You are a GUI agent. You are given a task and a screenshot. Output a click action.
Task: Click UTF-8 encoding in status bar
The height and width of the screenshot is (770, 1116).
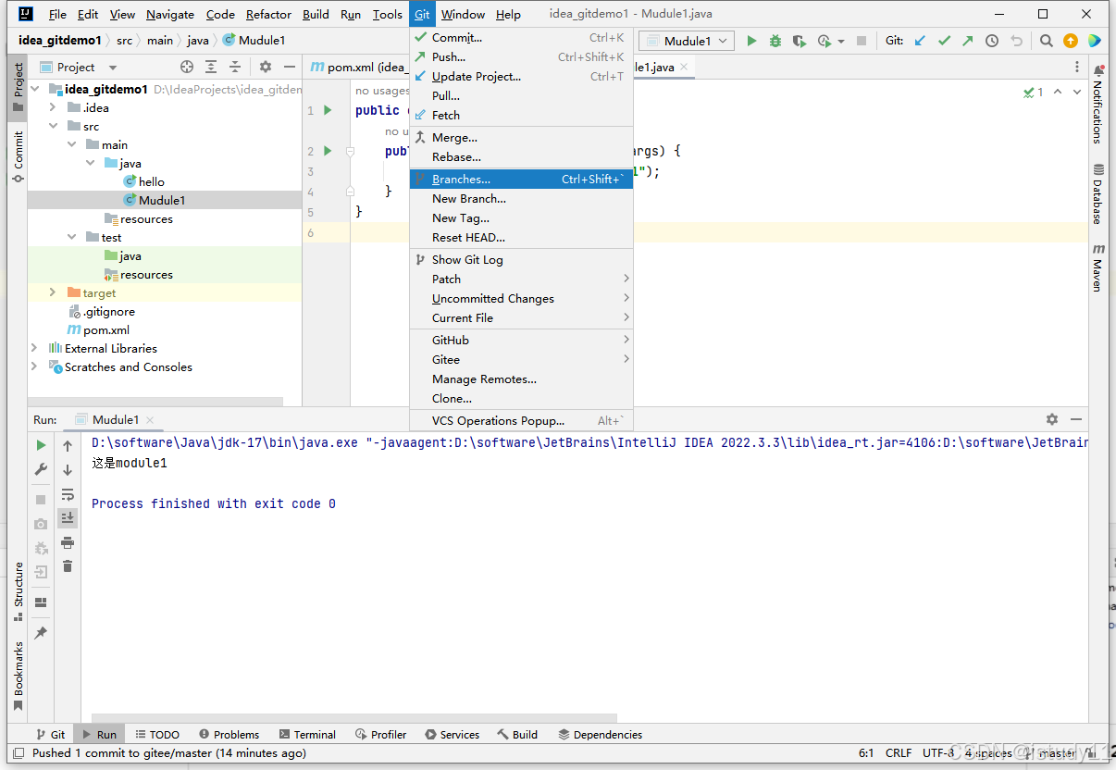[x=938, y=753]
